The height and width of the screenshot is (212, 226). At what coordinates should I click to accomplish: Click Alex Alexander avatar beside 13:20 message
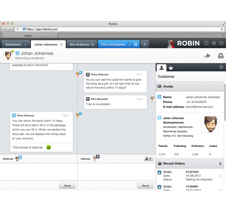(x=152, y=99)
